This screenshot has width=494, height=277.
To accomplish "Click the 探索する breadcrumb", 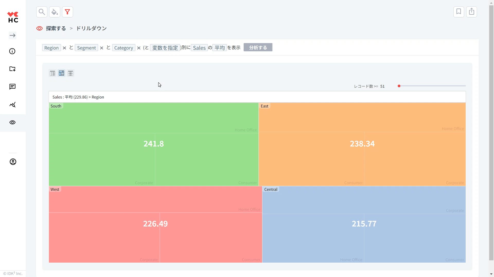I will 56,28.
